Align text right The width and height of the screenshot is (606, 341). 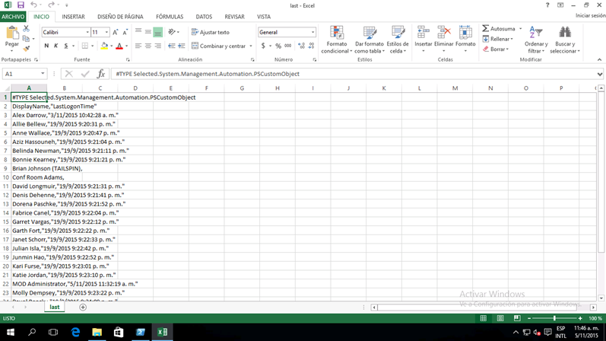(157, 46)
